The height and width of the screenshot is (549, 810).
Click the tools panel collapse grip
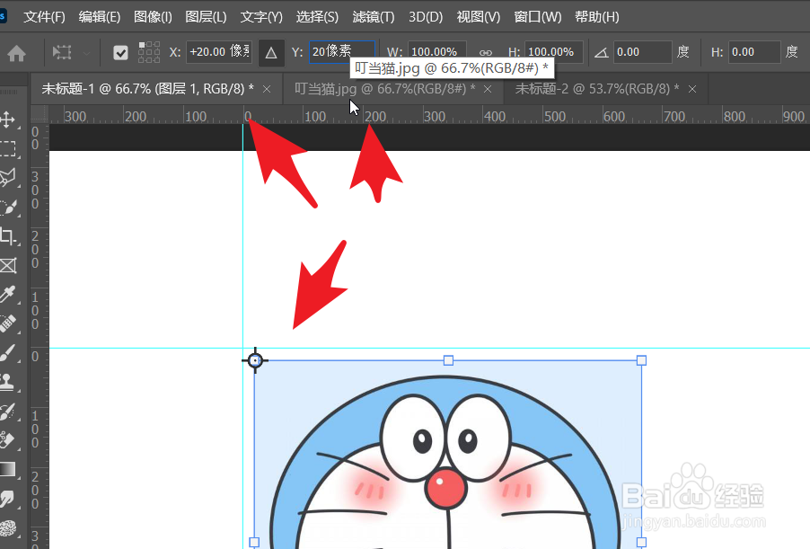(8, 92)
